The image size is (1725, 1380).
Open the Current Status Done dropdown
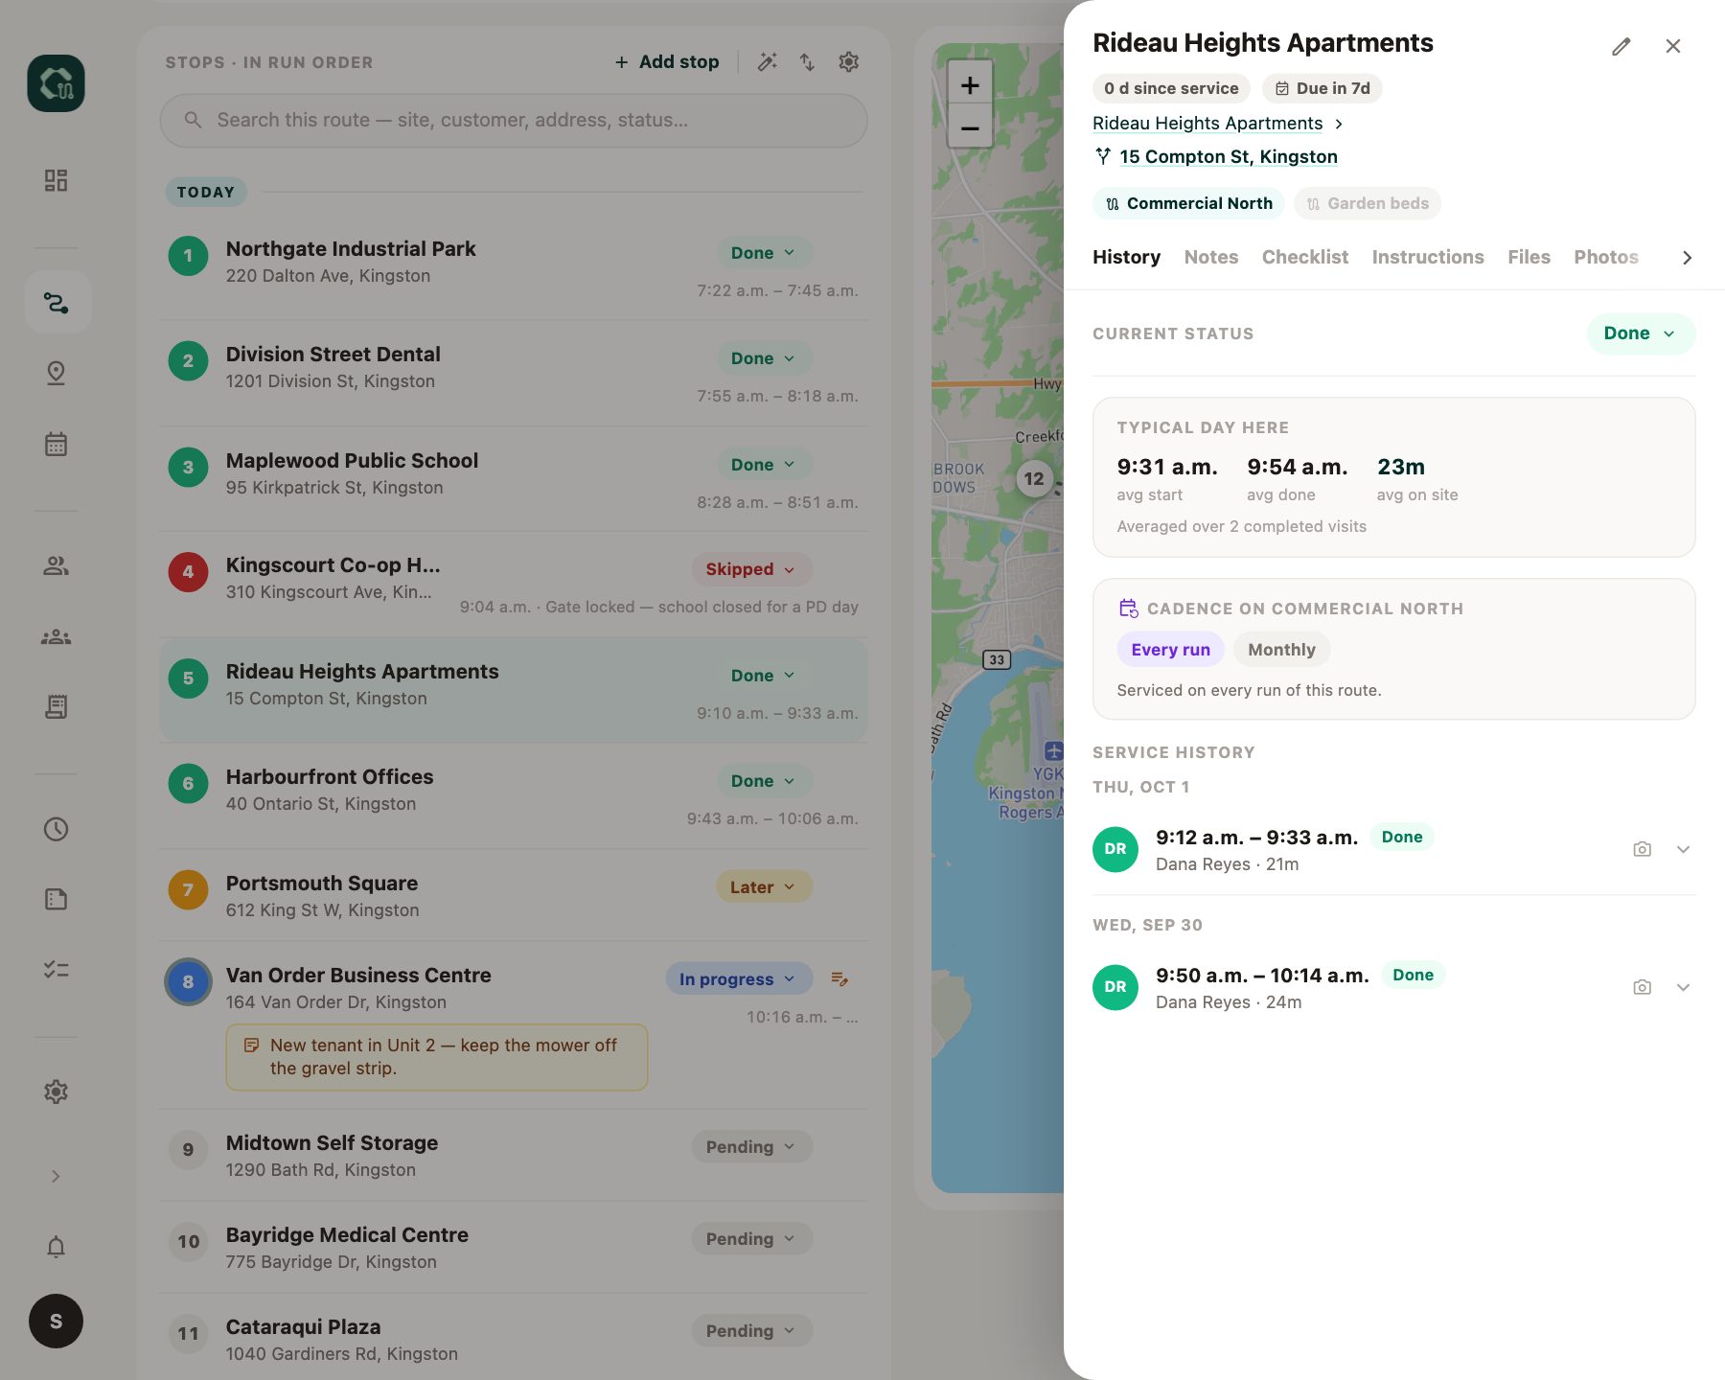click(x=1641, y=333)
